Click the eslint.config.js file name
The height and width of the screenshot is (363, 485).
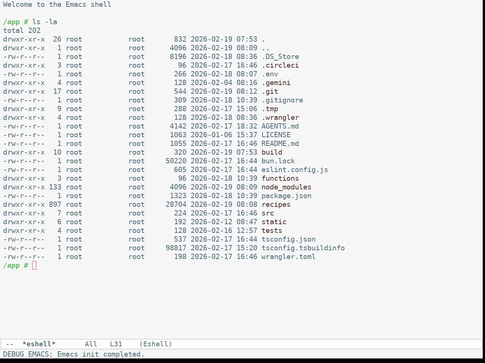[x=295, y=170]
